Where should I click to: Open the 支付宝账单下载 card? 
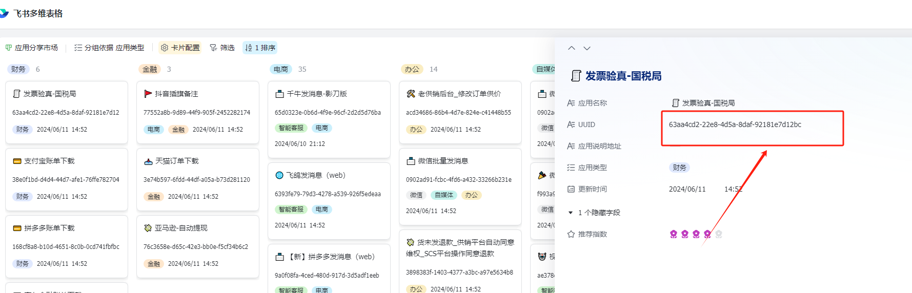click(x=49, y=161)
